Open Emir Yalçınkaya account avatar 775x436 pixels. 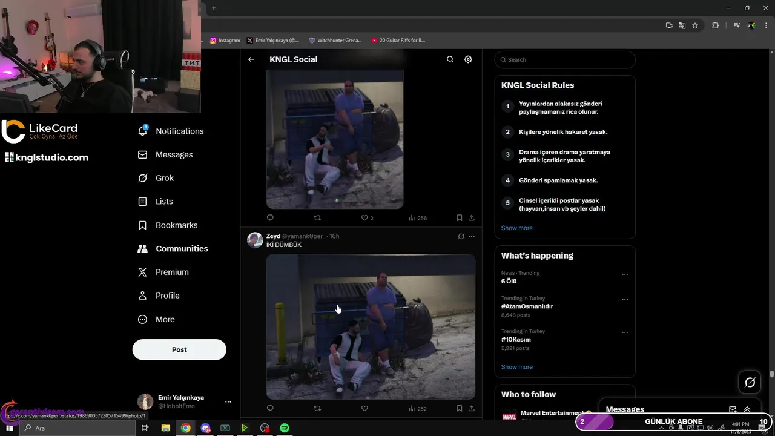[x=145, y=401]
